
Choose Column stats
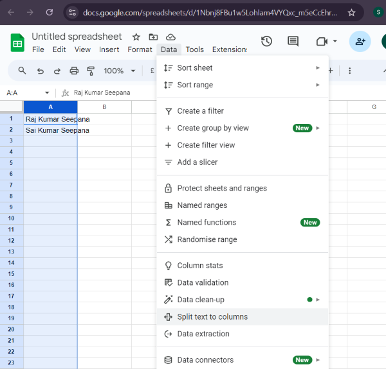[243, 266]
